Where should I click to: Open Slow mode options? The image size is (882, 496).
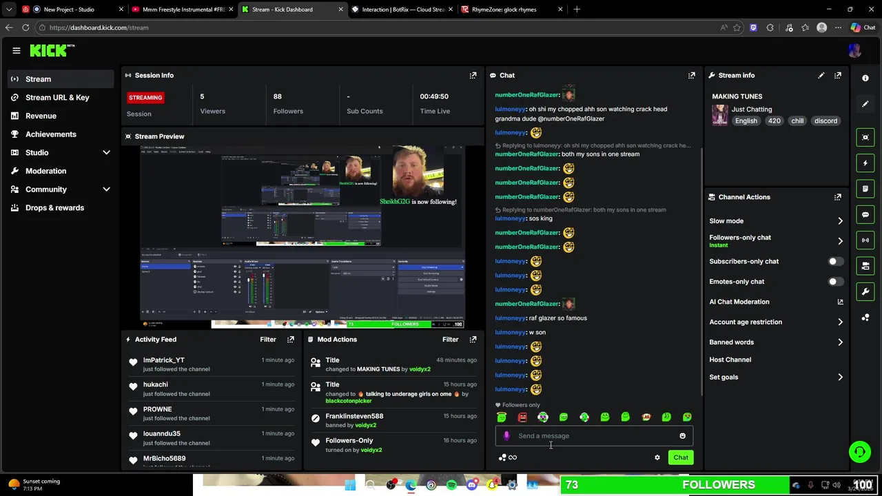pos(777,221)
